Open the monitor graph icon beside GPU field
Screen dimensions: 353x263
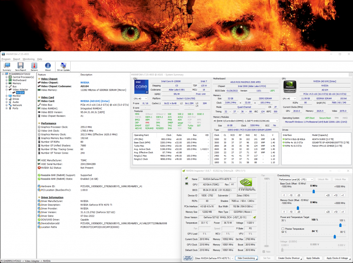[x=187, y=184]
